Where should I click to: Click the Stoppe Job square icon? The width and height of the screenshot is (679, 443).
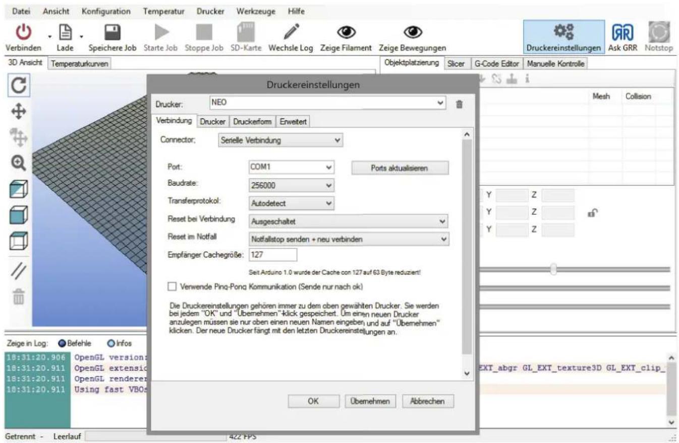(x=204, y=33)
